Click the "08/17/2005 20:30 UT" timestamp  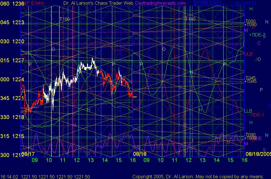tap(207, 2)
